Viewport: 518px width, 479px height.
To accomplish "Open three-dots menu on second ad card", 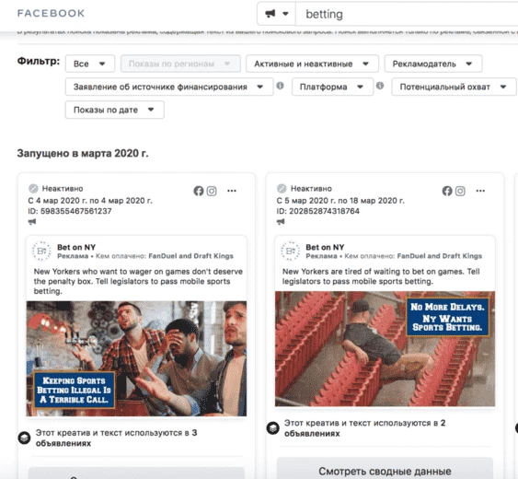I will 480,191.
